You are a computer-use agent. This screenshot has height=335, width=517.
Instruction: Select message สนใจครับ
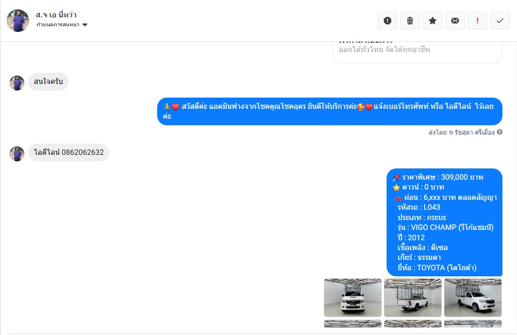pos(48,82)
